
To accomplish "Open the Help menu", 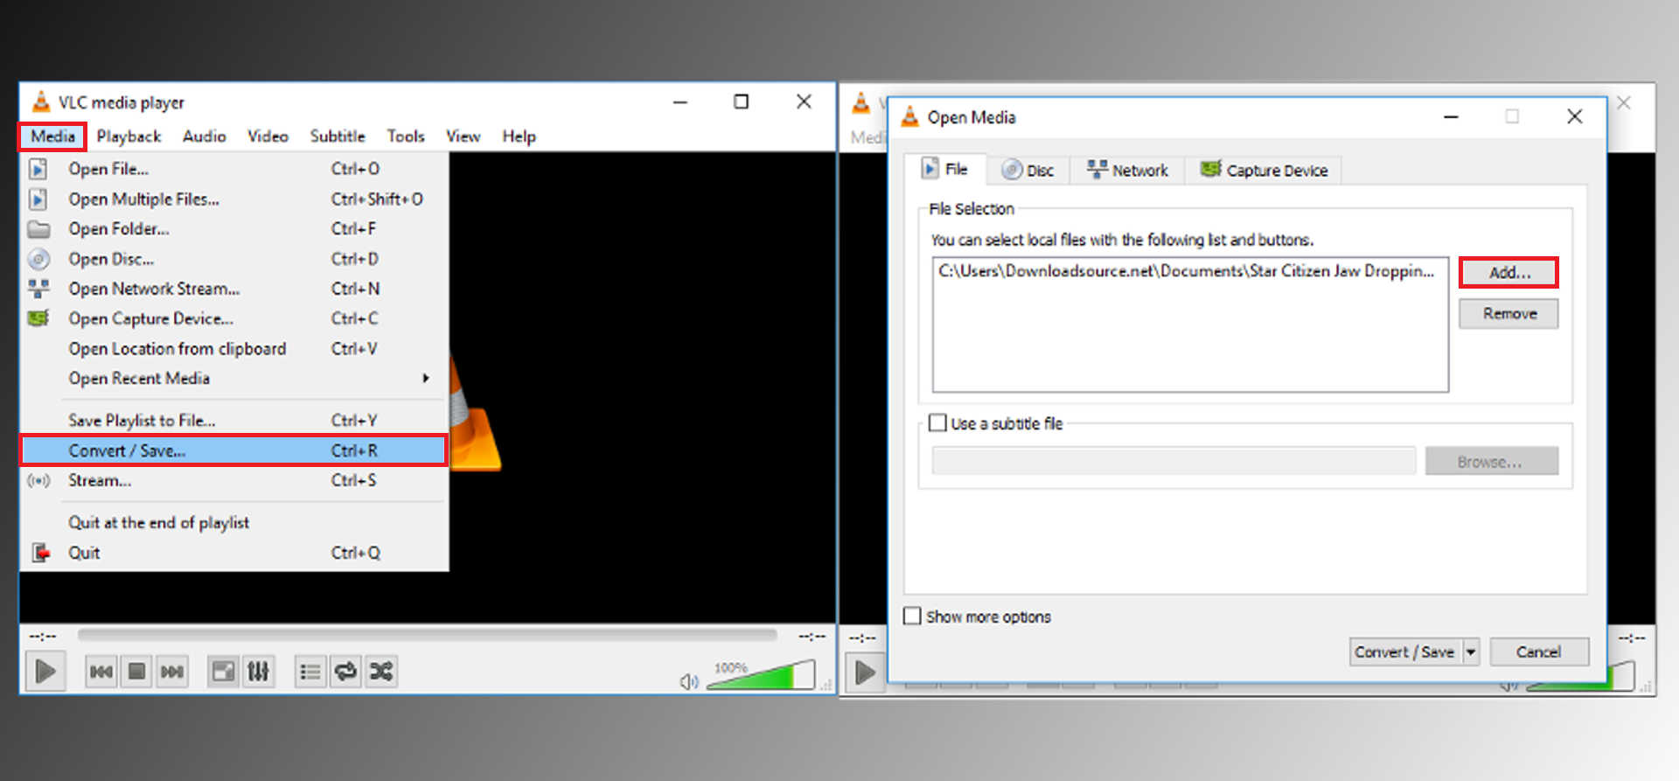I will [x=519, y=136].
